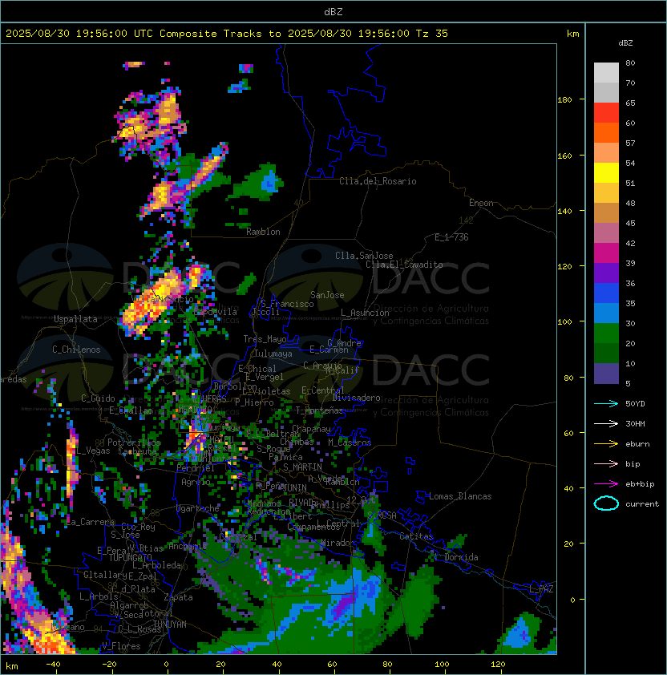Image resolution: width=667 pixels, height=675 pixels.
Task: Select the purple swatch between 39 and 36
Action: point(606,273)
